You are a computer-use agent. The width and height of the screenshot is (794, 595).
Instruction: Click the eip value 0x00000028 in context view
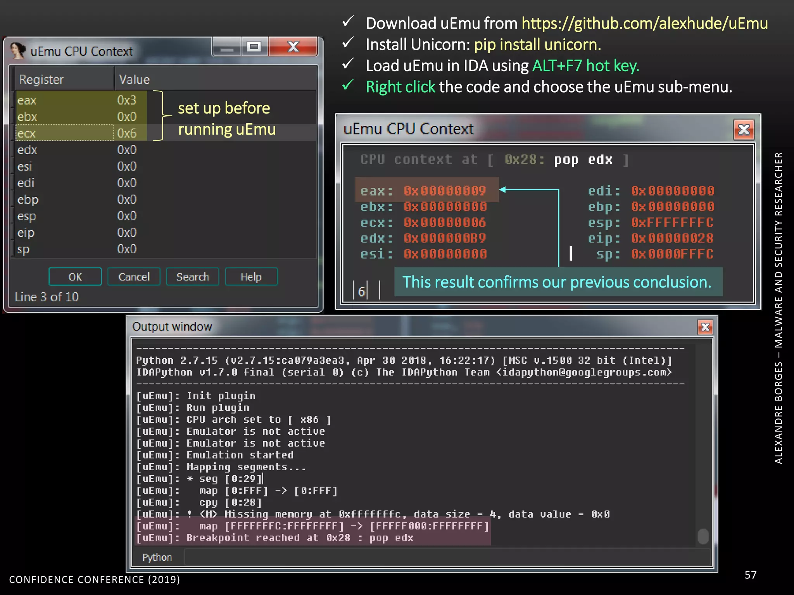click(x=672, y=238)
